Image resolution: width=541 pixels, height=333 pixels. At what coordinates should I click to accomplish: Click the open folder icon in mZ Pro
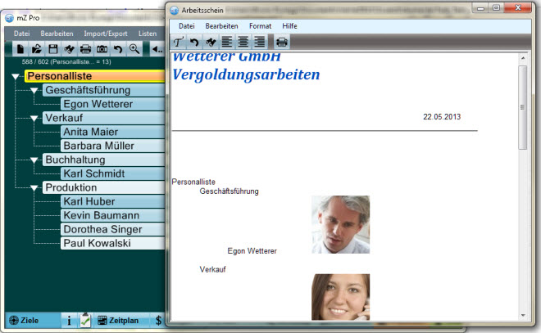[x=38, y=49]
